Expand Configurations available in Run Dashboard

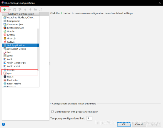[x=51, y=104]
